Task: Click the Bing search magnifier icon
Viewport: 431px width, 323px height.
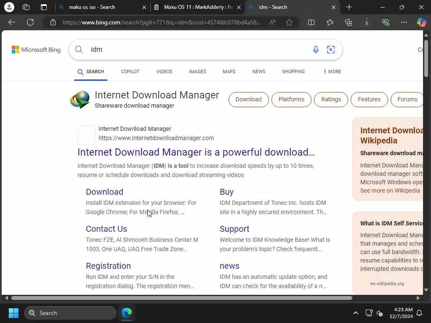Action: pyautogui.click(x=79, y=50)
